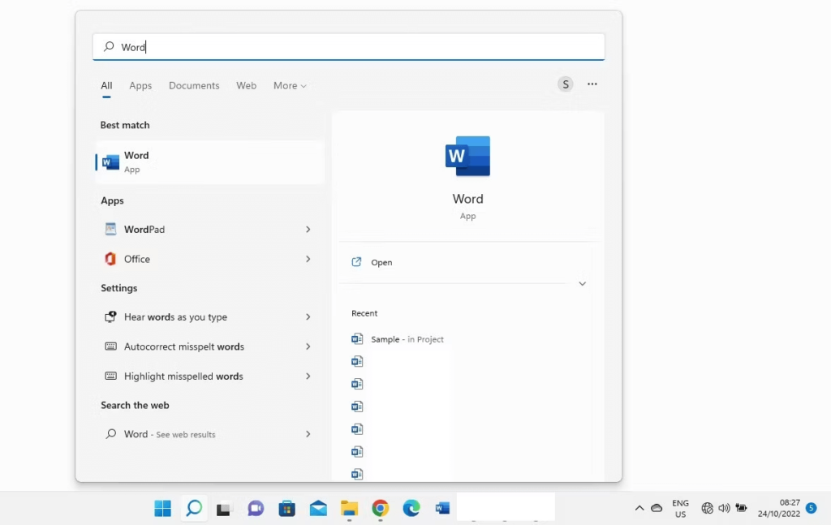831x525 pixels.
Task: Click the large Word app icon in preview pane
Action: pyautogui.click(x=467, y=156)
